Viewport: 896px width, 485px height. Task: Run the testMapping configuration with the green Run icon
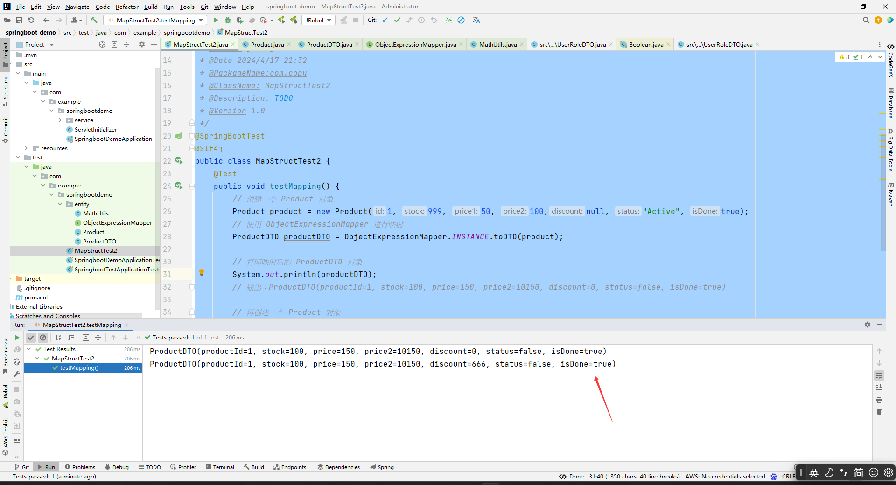(215, 20)
